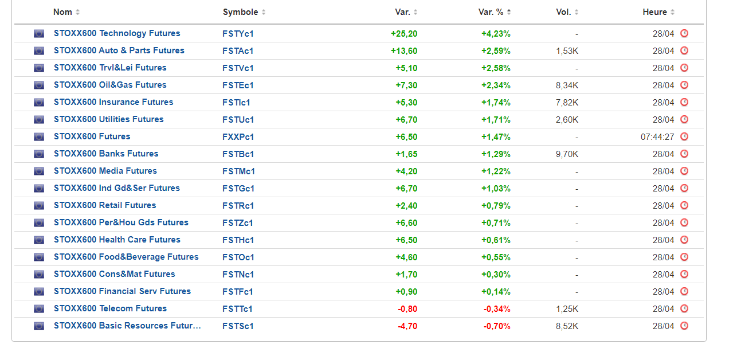The height and width of the screenshot is (348, 733).
Task: Click the clock icon in the Technology Futures row
Action: click(684, 33)
